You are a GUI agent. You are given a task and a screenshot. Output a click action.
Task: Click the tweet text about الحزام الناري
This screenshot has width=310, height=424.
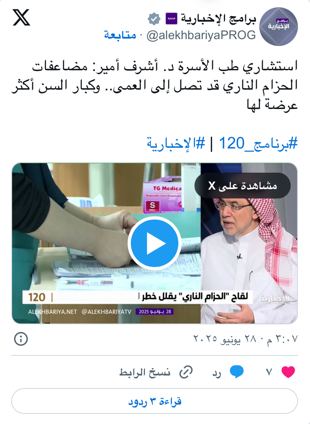(x=155, y=85)
